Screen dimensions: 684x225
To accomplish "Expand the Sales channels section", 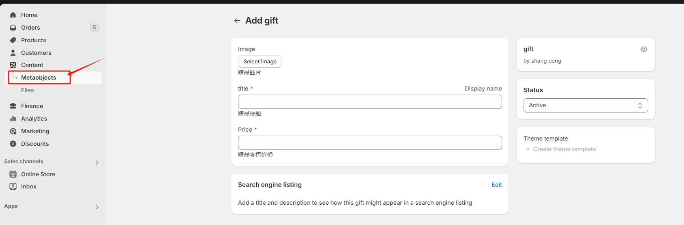I will 97,162.
